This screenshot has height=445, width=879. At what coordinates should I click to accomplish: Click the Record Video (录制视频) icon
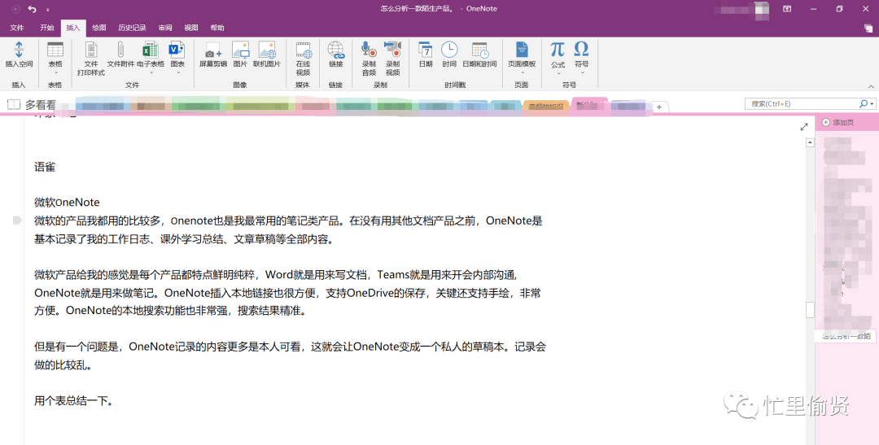click(x=392, y=50)
